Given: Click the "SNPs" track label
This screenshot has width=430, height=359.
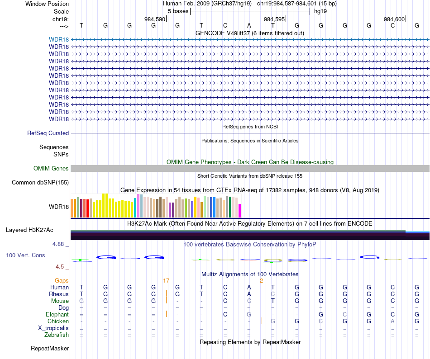Looking at the screenshot, I should [x=61, y=154].
